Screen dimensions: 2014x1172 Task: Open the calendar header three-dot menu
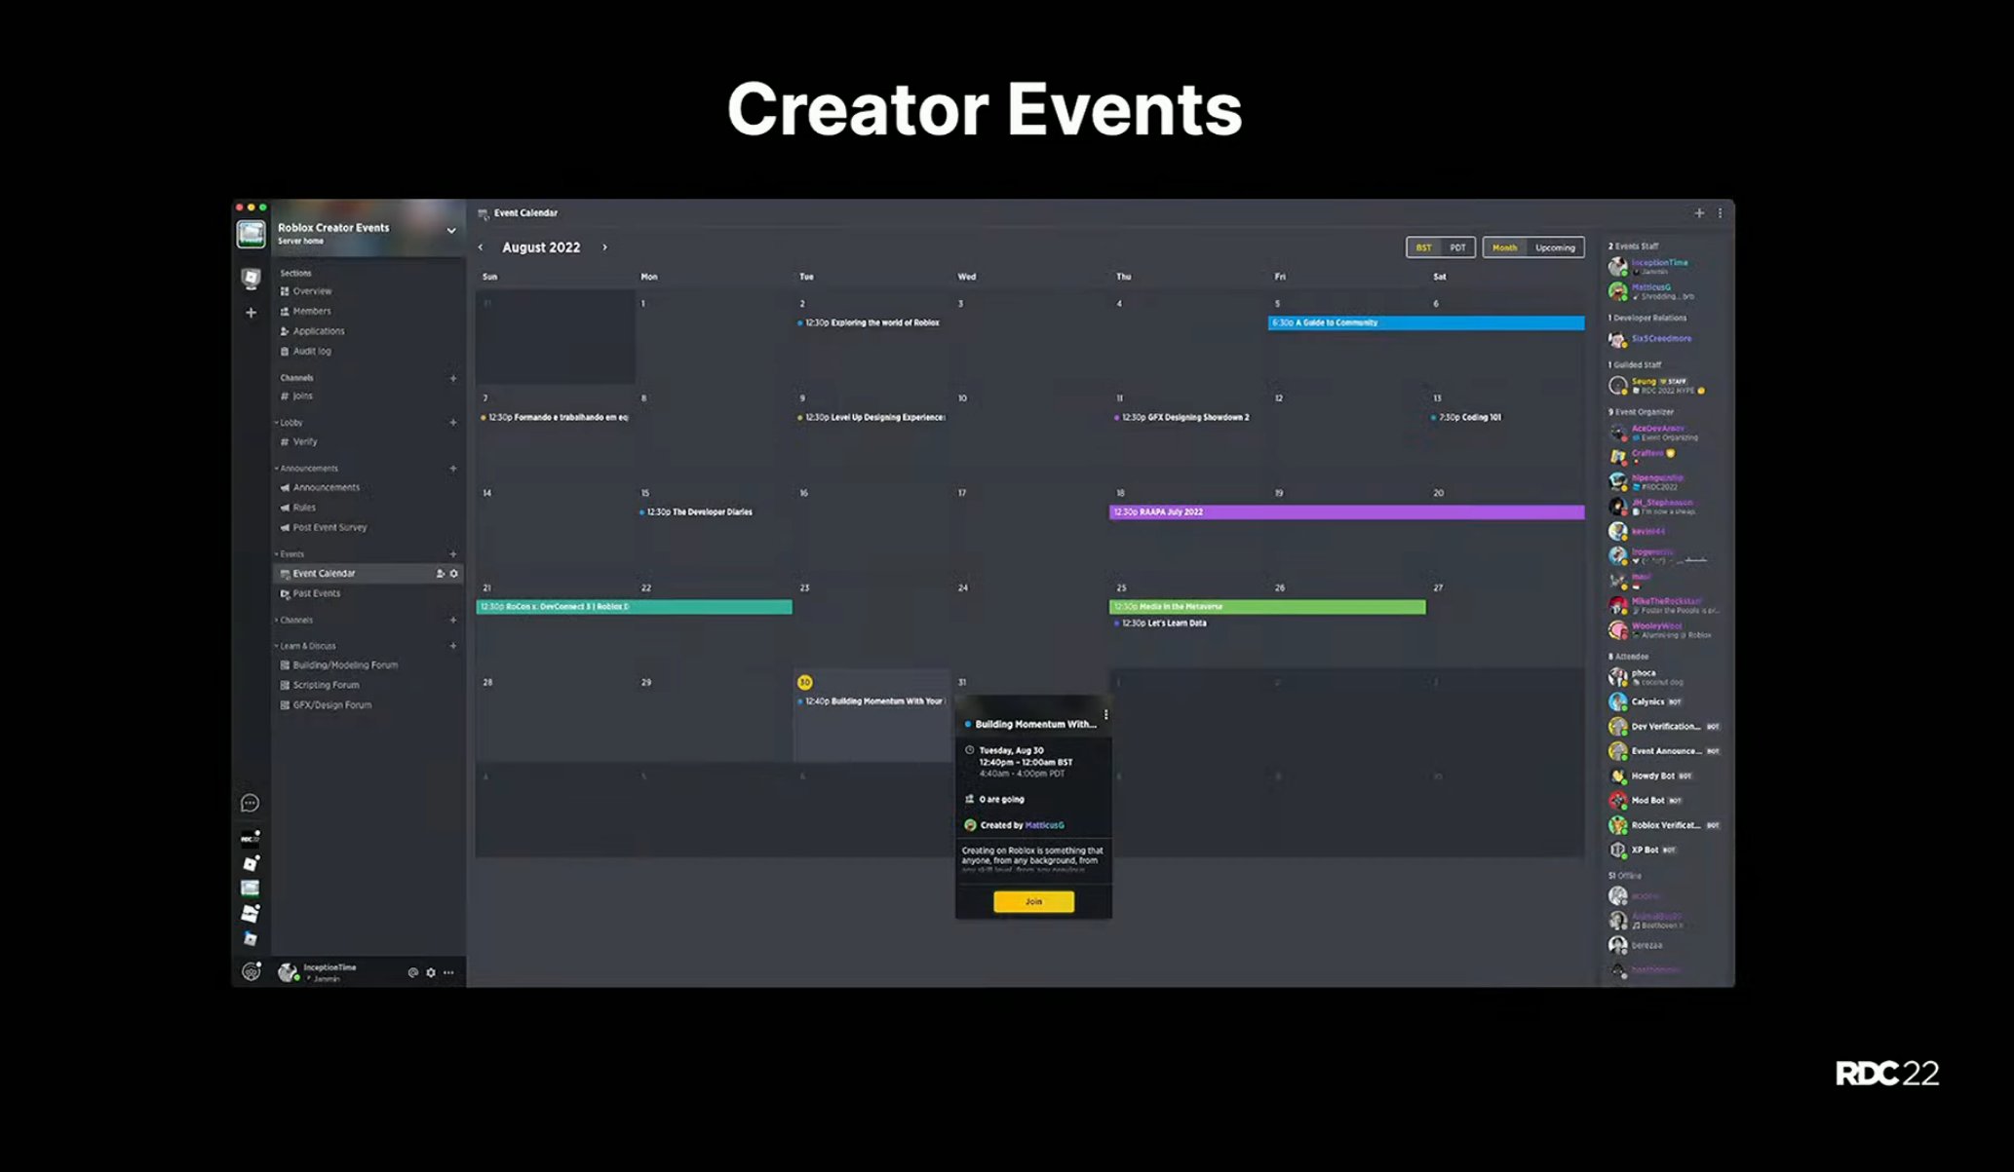coord(1720,212)
